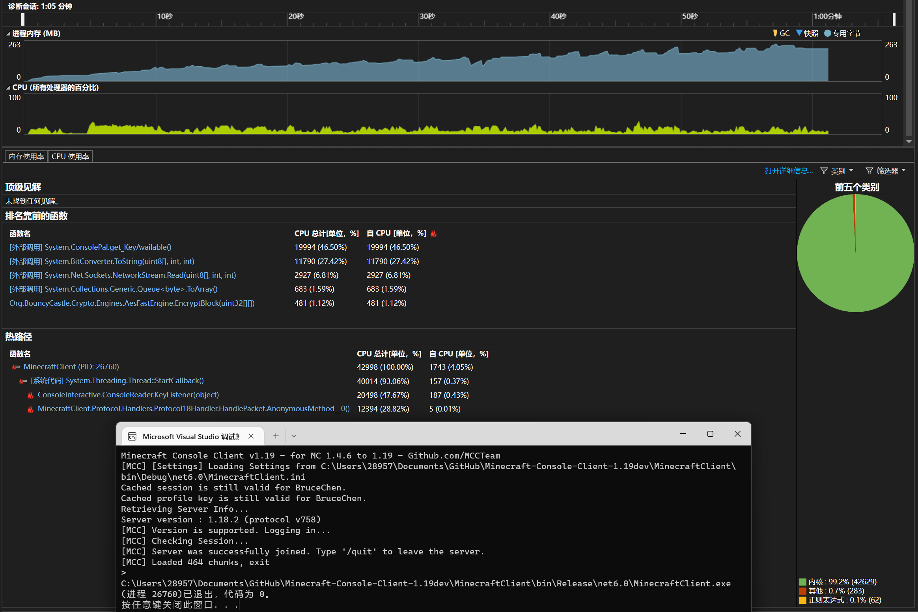918x612 pixels.
Task: Toggle the GC legend marker
Action: pyautogui.click(x=775, y=33)
